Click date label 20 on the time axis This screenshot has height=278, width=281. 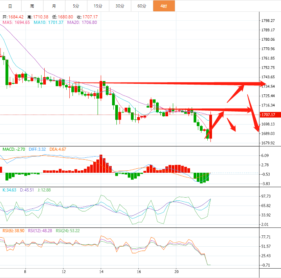coord(176,272)
